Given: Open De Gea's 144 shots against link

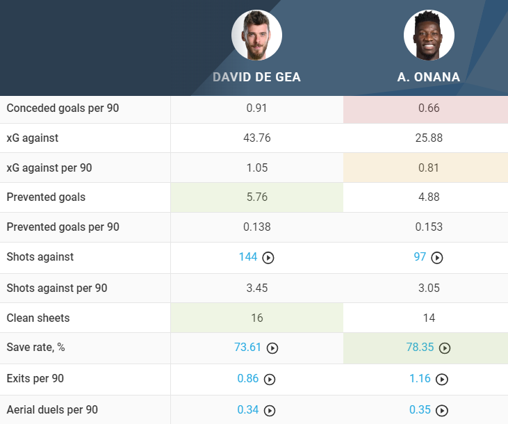Looking at the screenshot, I should point(247,257).
